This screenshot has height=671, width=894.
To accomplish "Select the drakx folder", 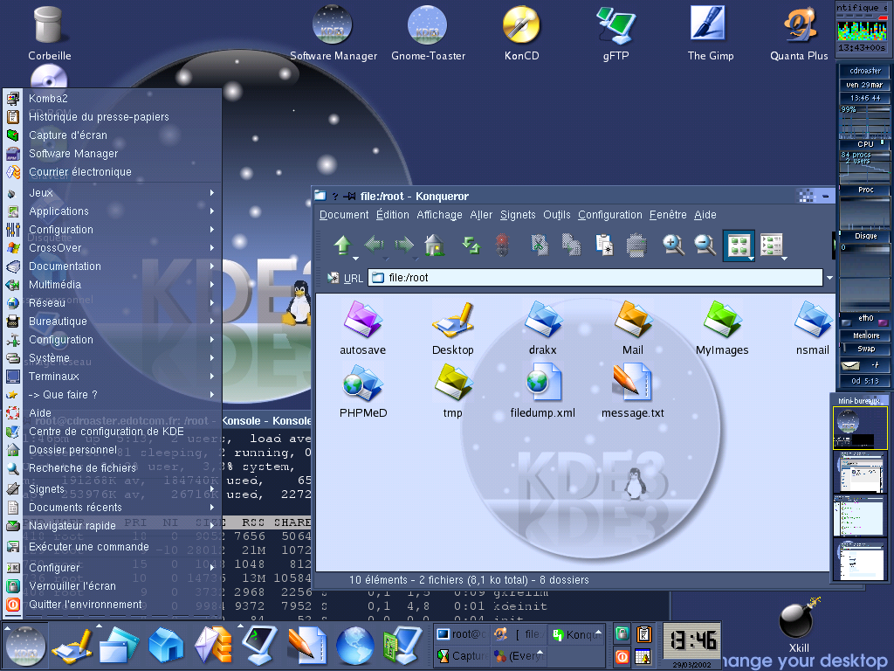I will 542,329.
